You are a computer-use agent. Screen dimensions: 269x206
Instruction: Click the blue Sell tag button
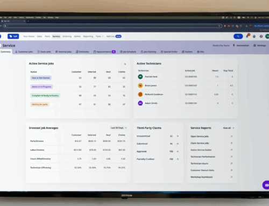click(x=13, y=36)
